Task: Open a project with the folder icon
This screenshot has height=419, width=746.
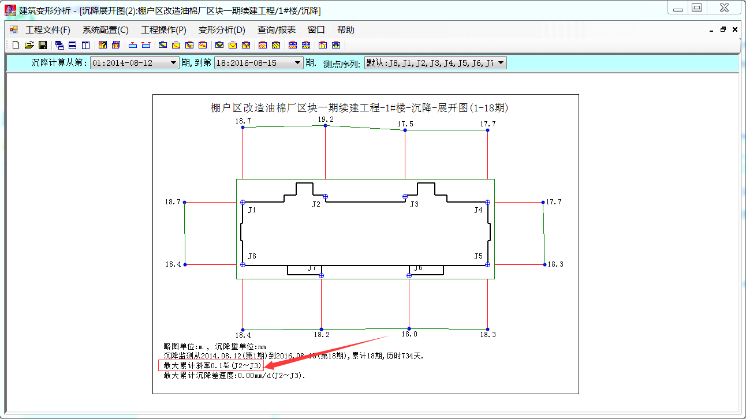Action: [29, 45]
